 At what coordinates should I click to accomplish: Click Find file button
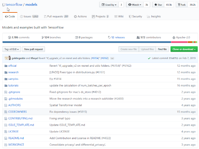click(x=162, y=49)
